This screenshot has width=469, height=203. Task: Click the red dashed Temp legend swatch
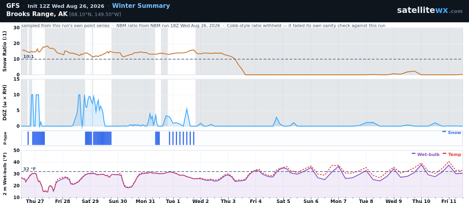click(445, 153)
